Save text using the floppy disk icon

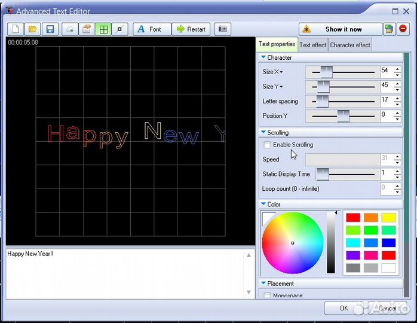tap(50, 29)
